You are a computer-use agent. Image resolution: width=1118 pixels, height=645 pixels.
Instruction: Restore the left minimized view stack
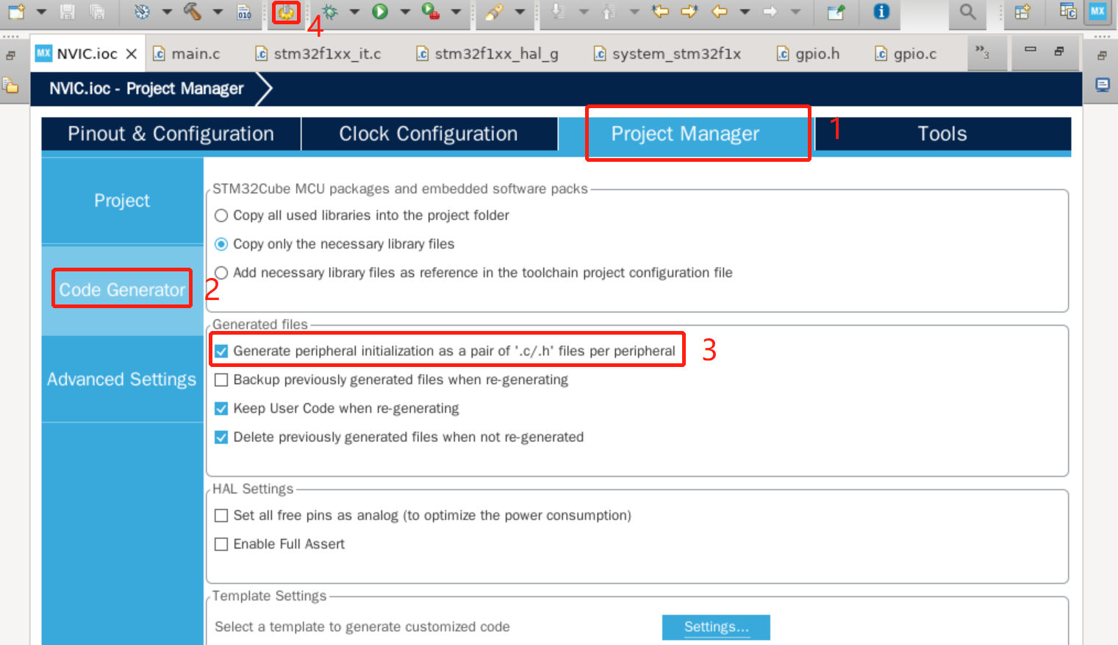coord(11,55)
